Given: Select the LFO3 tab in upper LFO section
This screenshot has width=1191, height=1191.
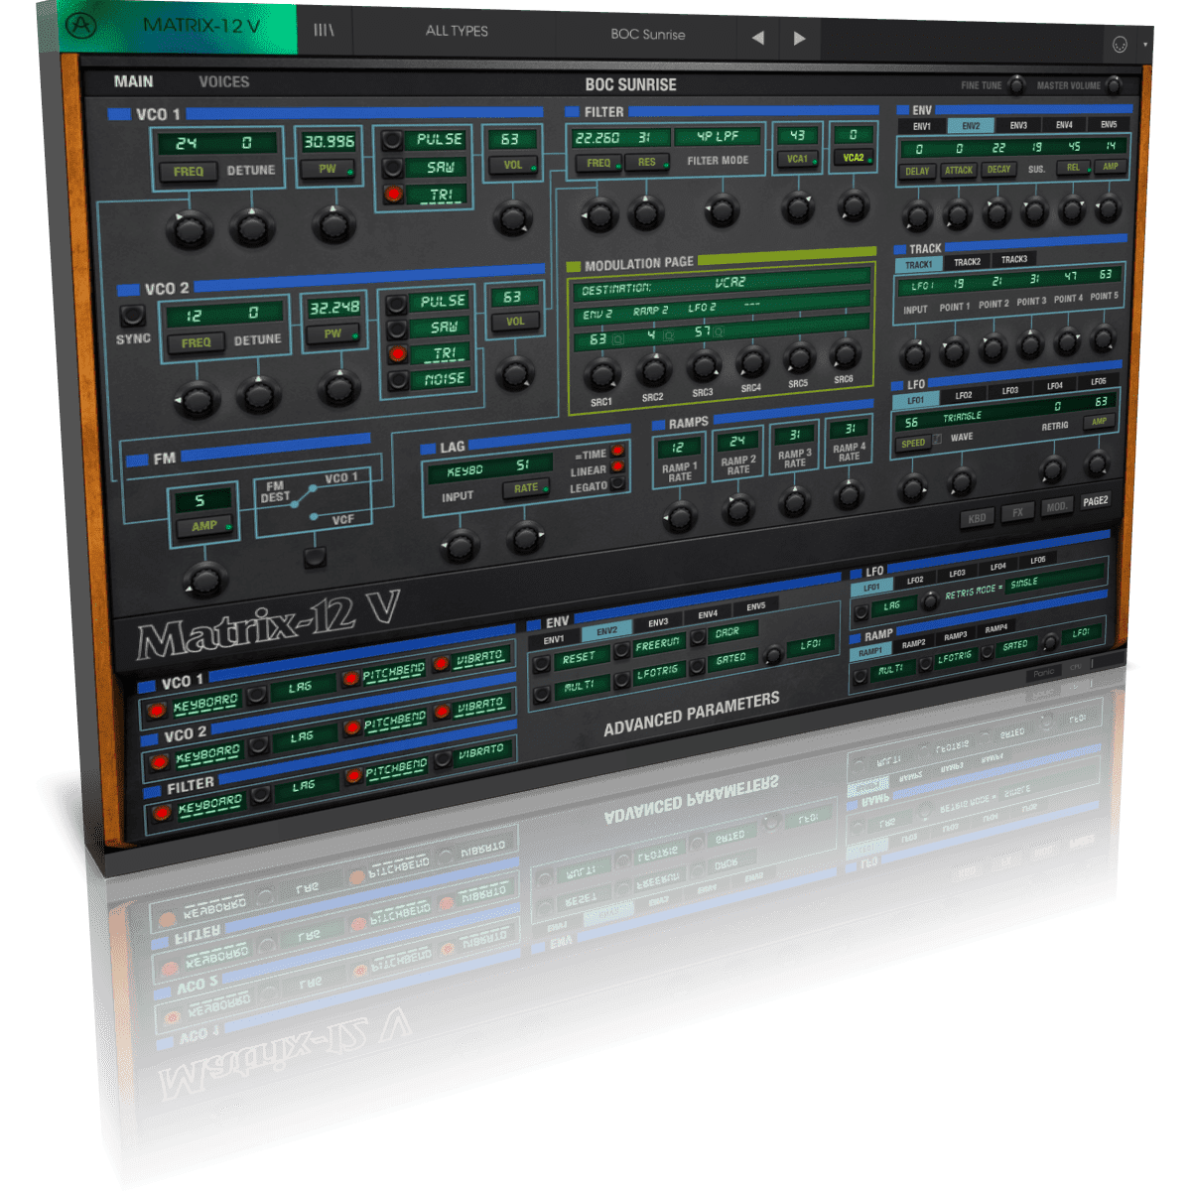Looking at the screenshot, I should pos(1009,390).
